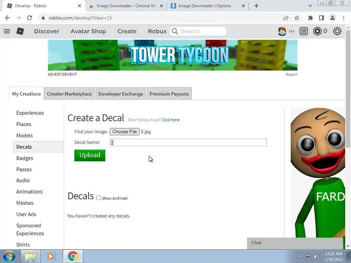
Task: Click Robux in the navbar
Action: pyautogui.click(x=157, y=31)
